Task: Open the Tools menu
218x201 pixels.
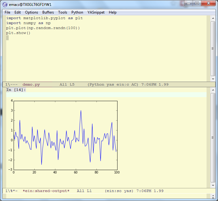Action: [62, 12]
